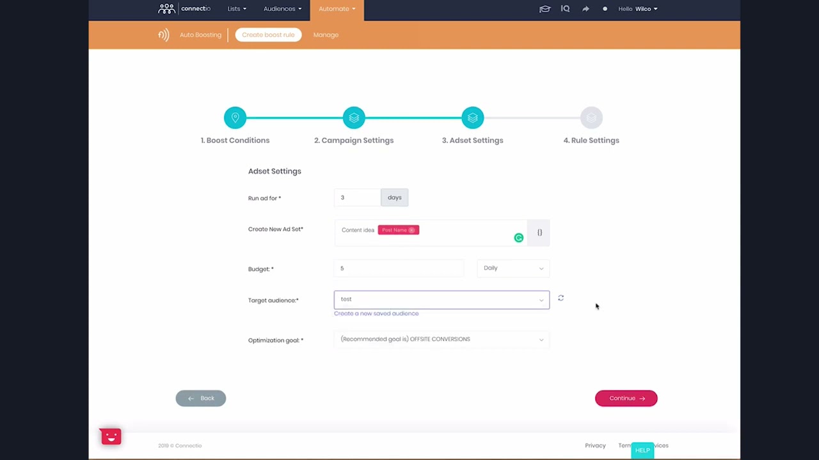Click the Back button
The image size is (819, 460).
(x=201, y=398)
